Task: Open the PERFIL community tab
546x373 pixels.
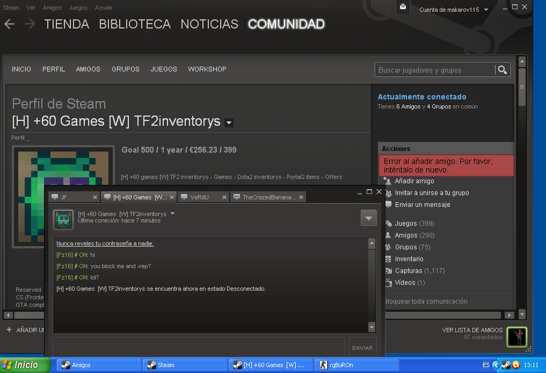Action: click(54, 69)
